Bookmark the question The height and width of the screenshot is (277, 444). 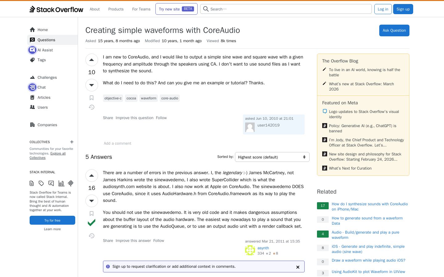[x=92, y=98]
